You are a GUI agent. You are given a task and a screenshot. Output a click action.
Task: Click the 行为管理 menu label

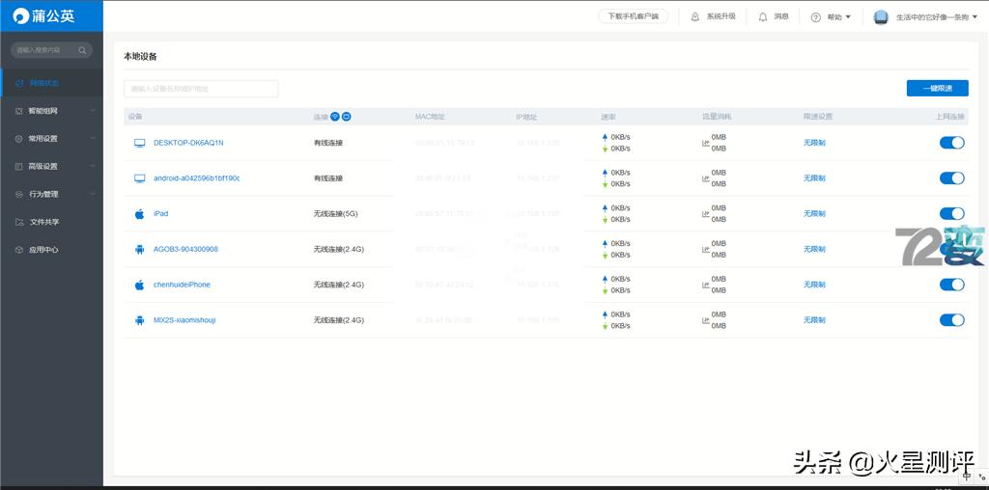pyautogui.click(x=43, y=194)
